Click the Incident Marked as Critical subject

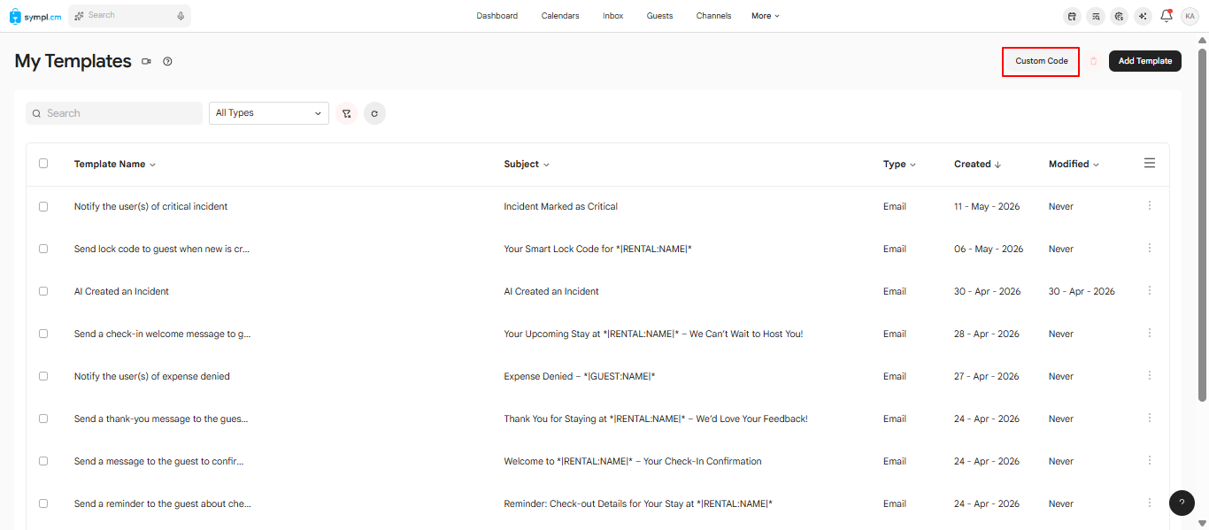[560, 206]
